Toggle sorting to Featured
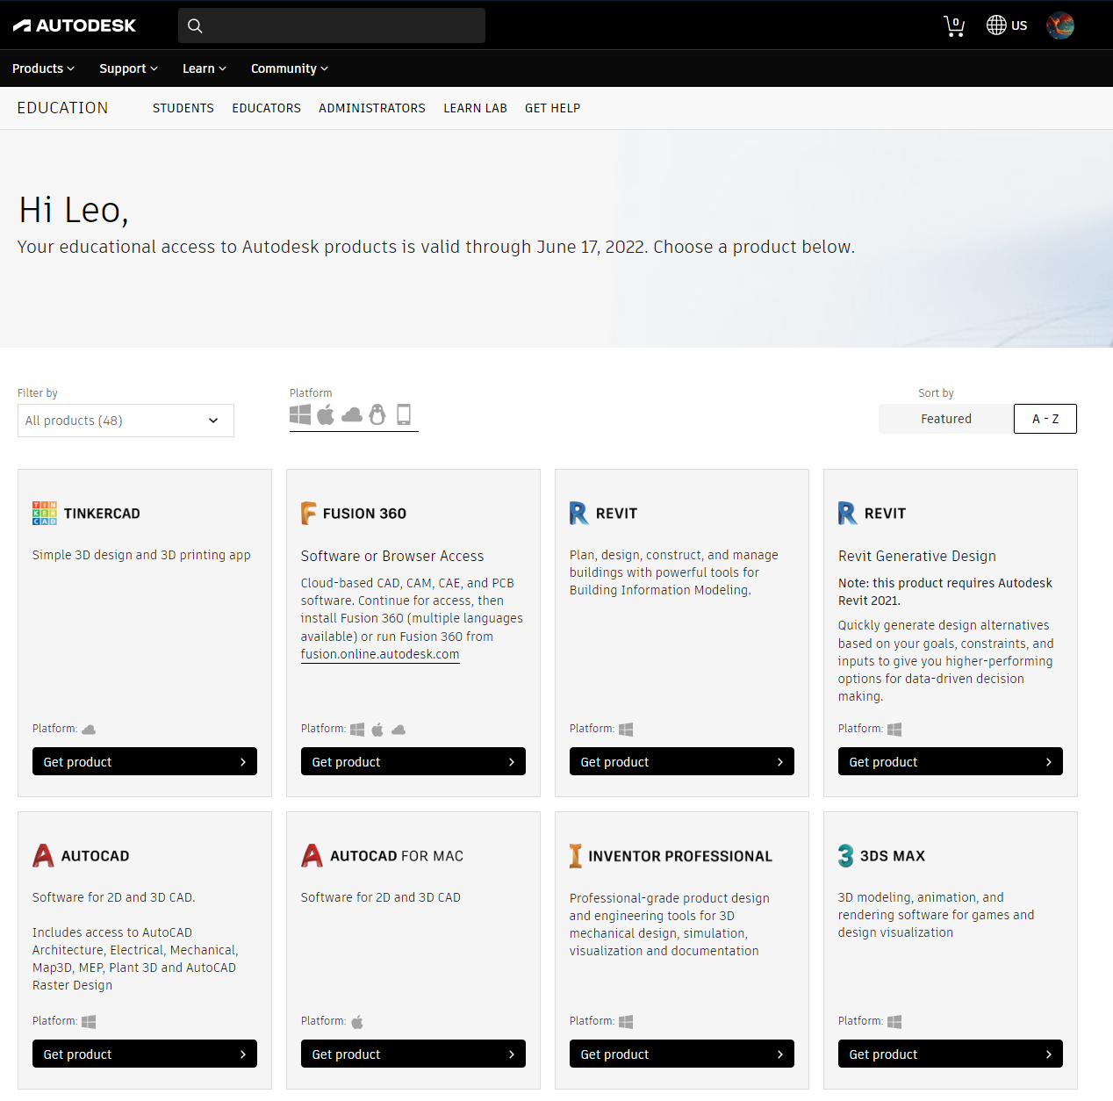The height and width of the screenshot is (1101, 1113). (945, 419)
